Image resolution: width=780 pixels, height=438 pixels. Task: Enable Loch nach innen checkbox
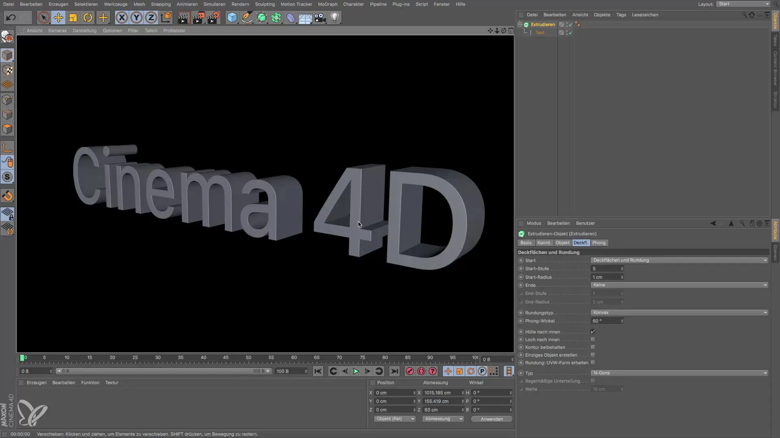(x=593, y=339)
